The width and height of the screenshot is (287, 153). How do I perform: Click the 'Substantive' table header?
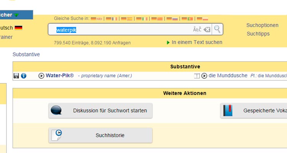pyautogui.click(x=185, y=67)
